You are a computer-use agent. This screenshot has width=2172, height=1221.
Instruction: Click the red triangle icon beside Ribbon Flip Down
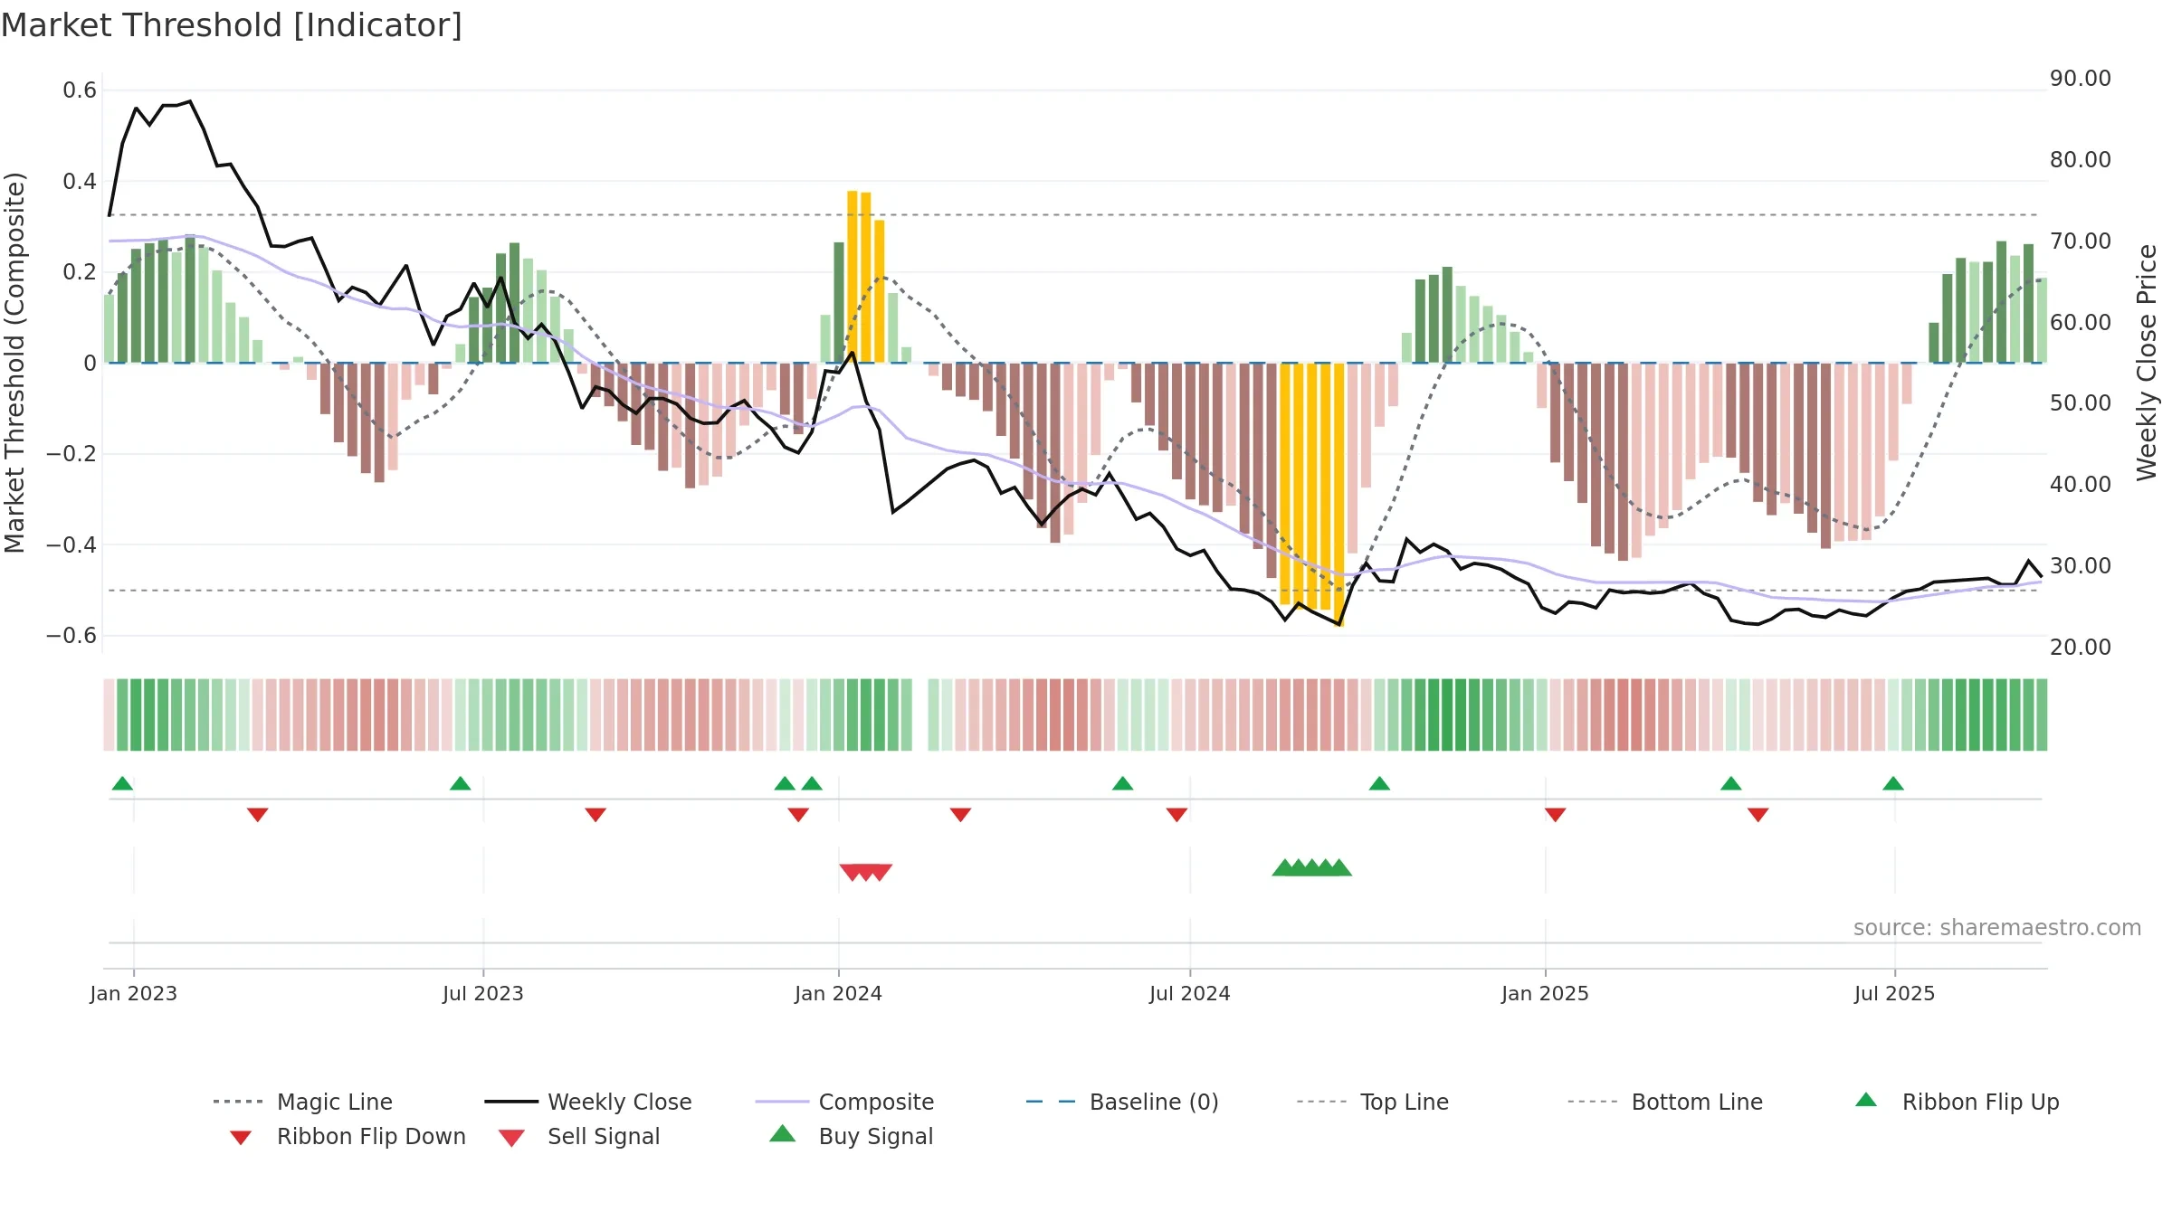tap(241, 1138)
